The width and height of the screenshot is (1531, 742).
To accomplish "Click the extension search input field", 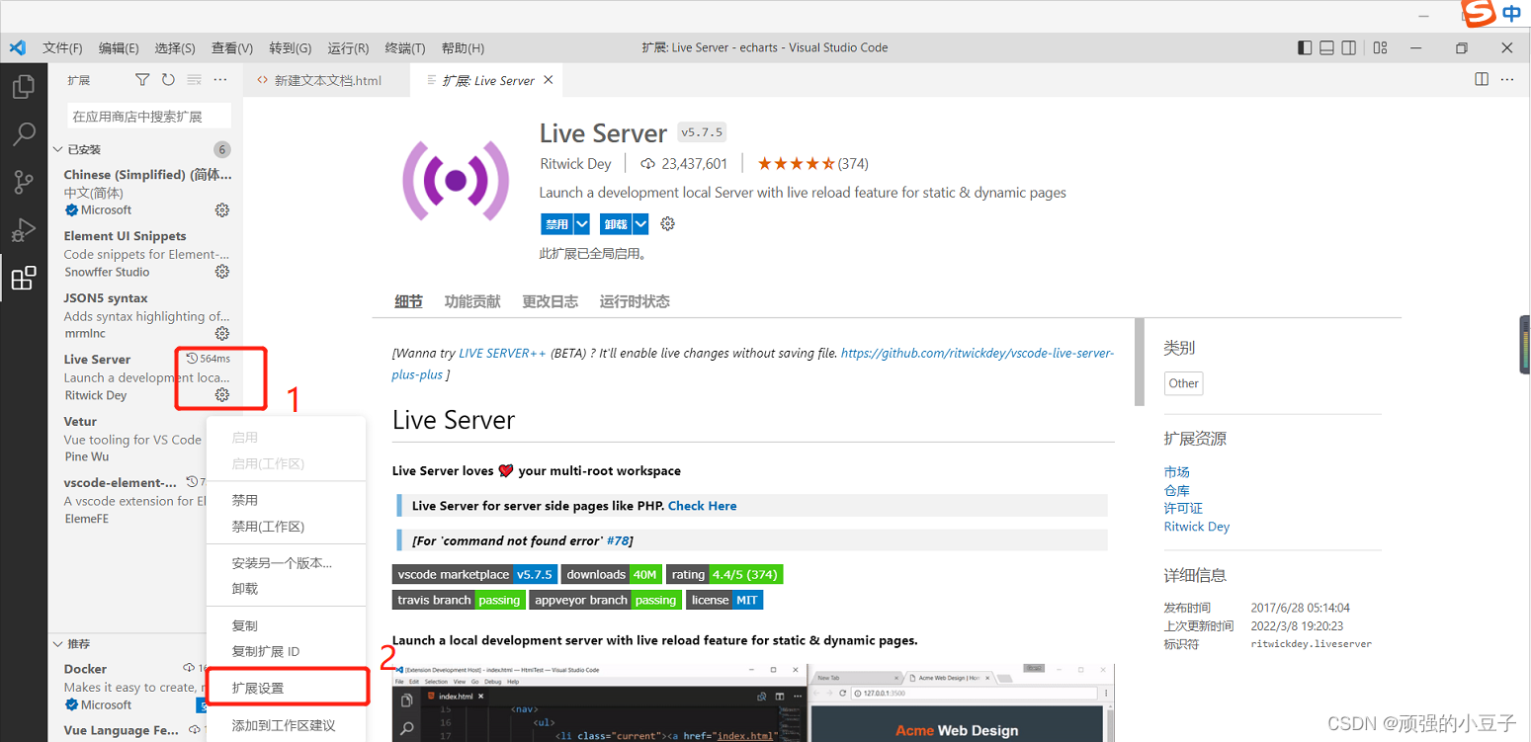I will 149,116.
